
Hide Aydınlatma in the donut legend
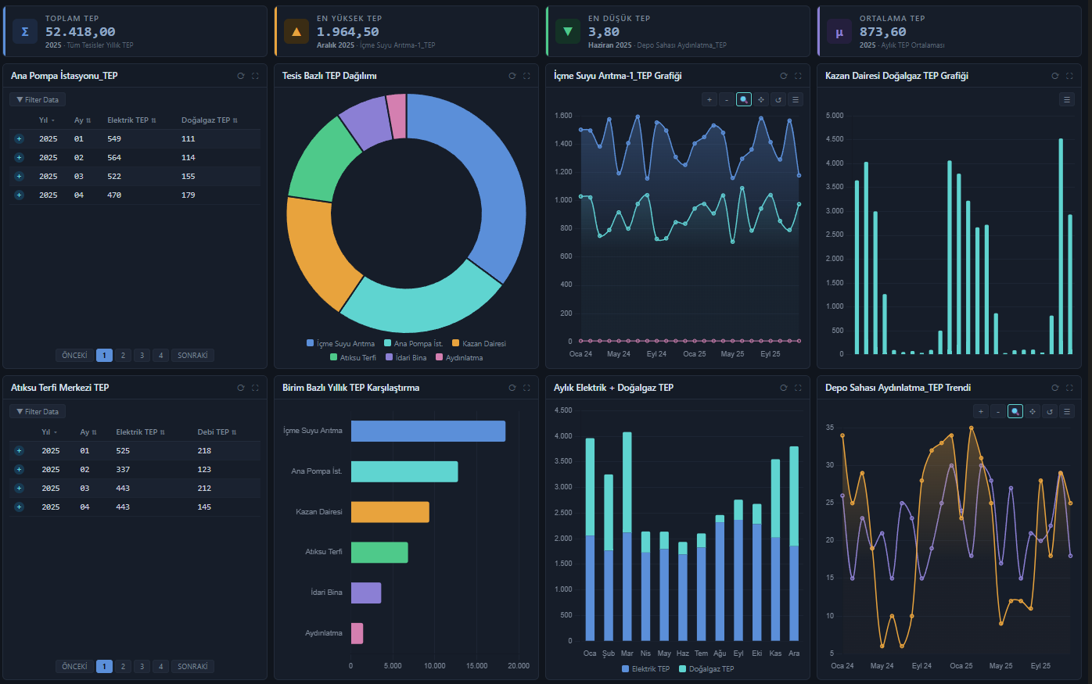[x=460, y=358]
